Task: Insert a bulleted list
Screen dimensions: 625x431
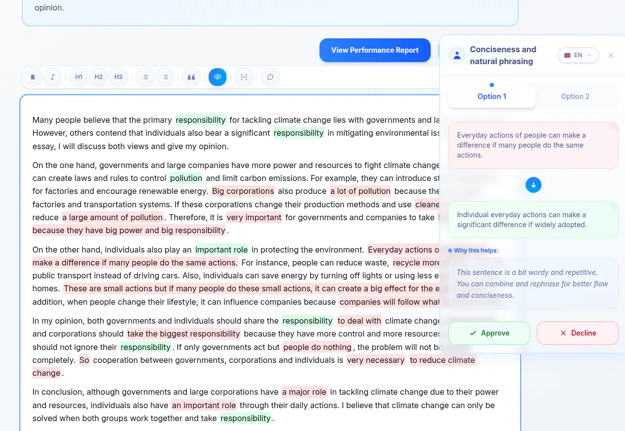Action: [x=146, y=77]
